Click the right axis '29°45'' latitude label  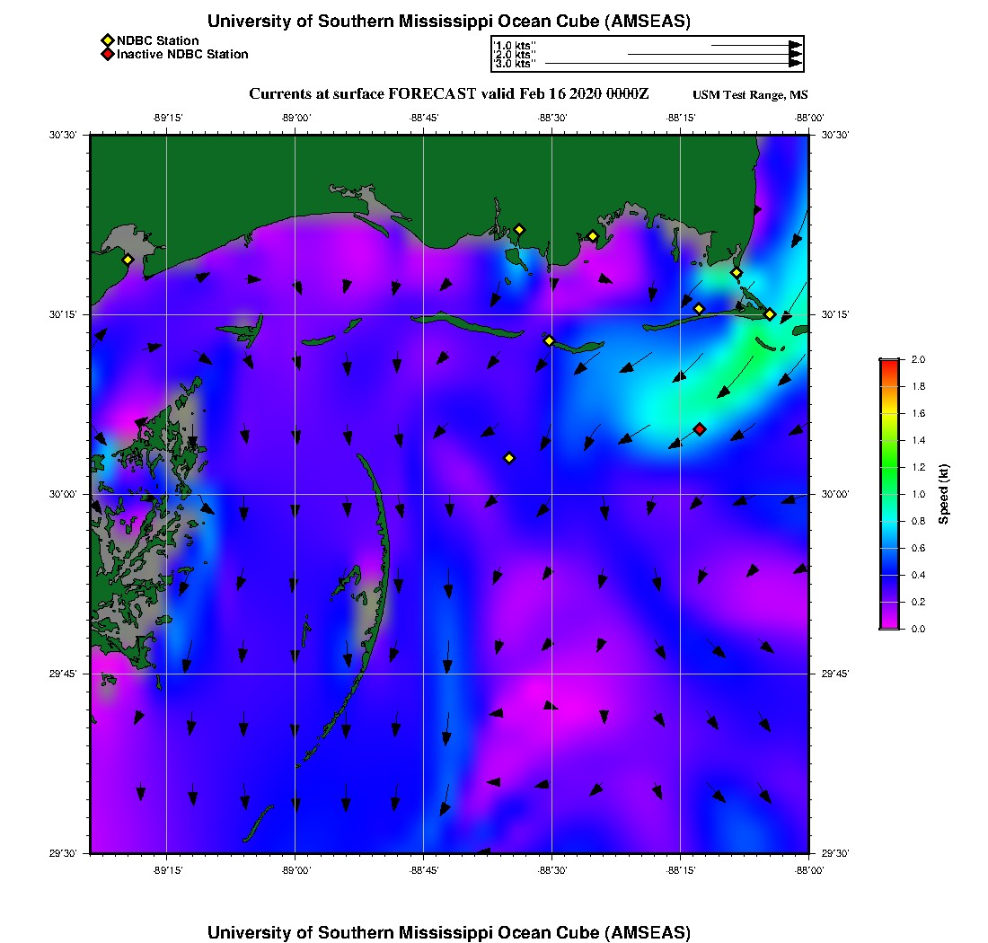(x=835, y=674)
